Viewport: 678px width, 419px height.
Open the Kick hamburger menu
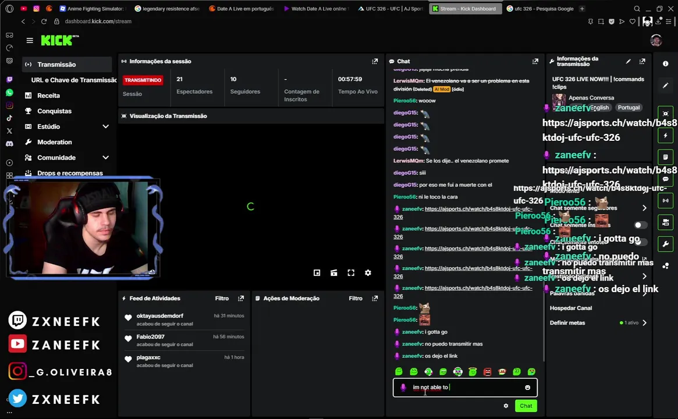30,40
